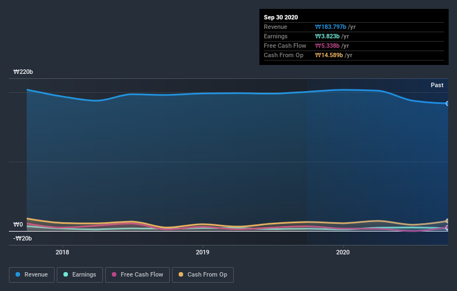Click the 2019 x-axis label
457x291 pixels.
pos(203,252)
